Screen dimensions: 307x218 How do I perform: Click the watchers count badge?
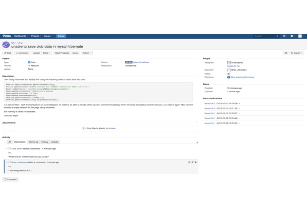pos(228,77)
